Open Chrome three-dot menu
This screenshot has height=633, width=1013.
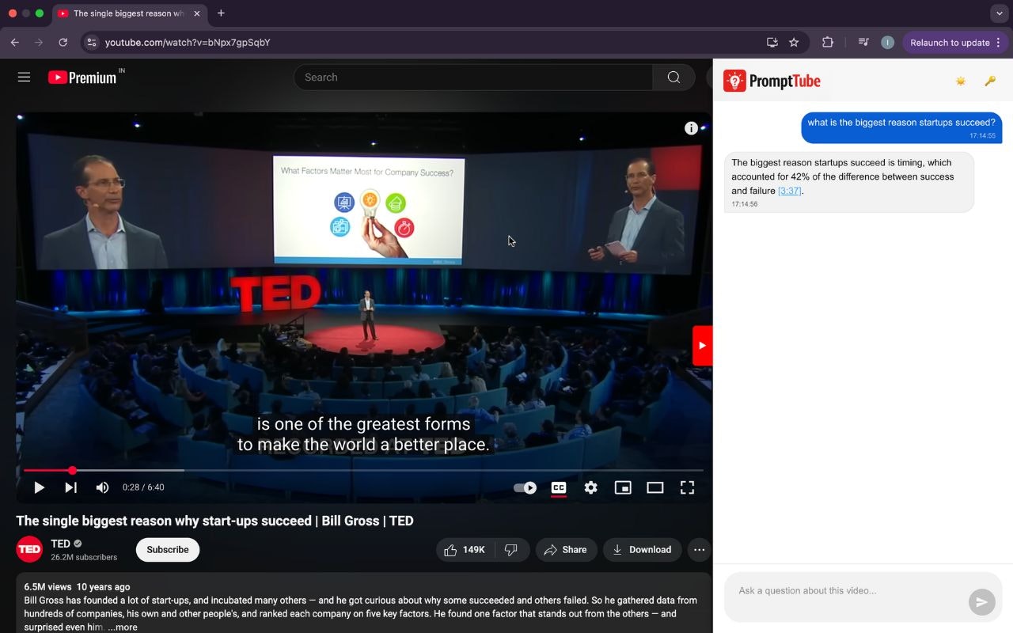point(999,43)
